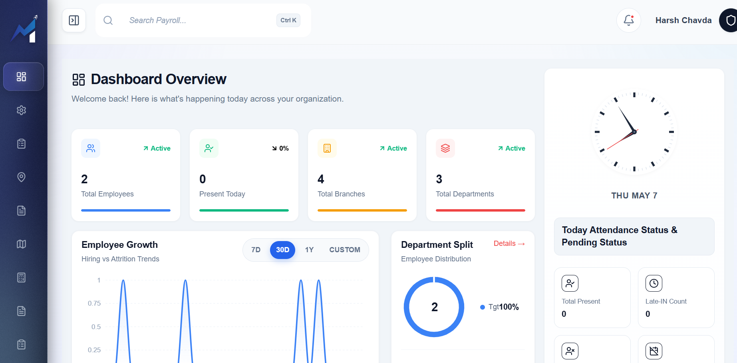Open the settings gear in sidebar
This screenshot has height=363, width=737.
[x=22, y=110]
